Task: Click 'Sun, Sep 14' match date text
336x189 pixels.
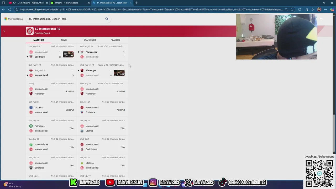Action: point(34,120)
